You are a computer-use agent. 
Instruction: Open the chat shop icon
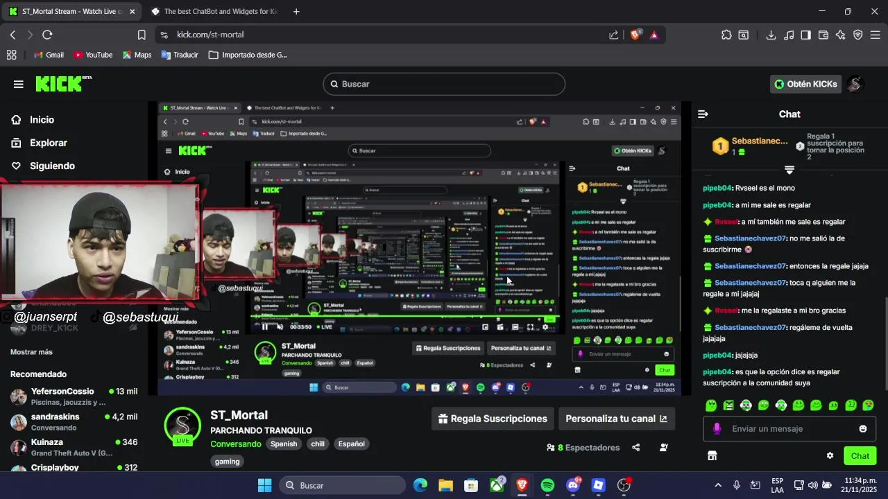[712, 455]
